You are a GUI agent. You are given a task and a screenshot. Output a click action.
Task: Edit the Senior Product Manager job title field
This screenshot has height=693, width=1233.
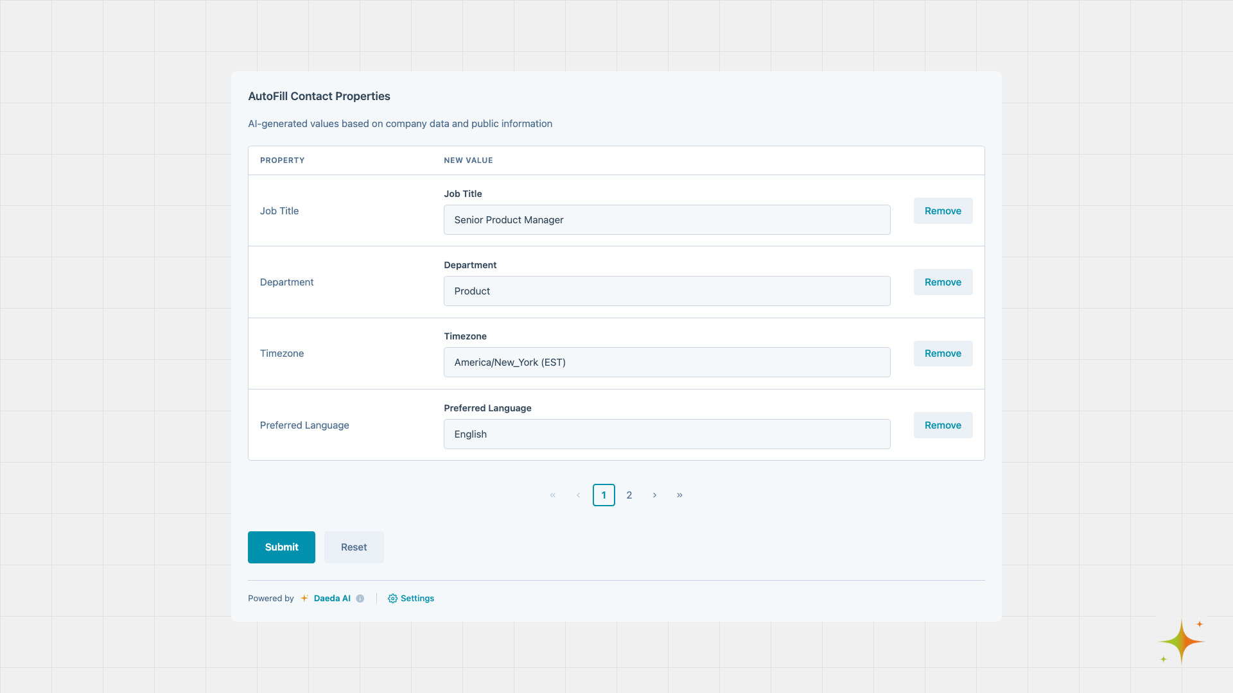667,219
